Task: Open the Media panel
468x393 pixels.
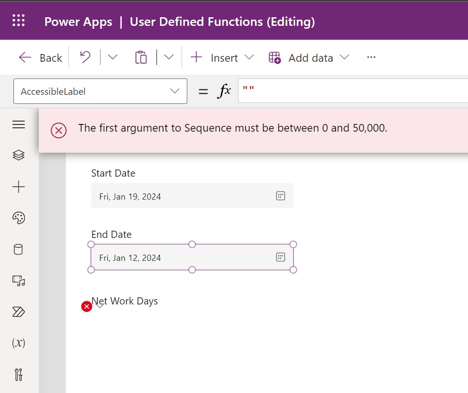Action: coord(18,281)
